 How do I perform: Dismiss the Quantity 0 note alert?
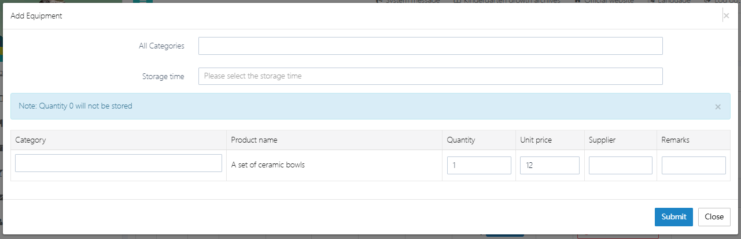point(718,107)
